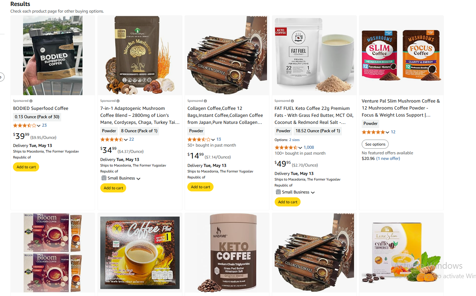Open the star rating of BODIED Superfood Coffee
This screenshot has height=296, width=476.
tap(24, 125)
